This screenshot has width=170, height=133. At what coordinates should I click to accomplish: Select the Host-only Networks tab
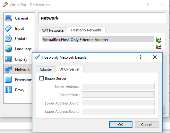click(86, 30)
